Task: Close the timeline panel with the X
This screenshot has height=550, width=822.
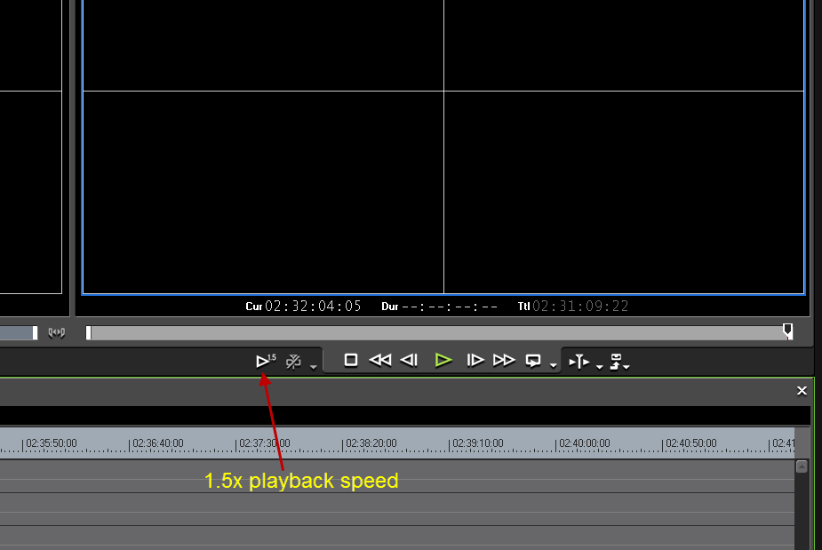Action: pyautogui.click(x=802, y=391)
